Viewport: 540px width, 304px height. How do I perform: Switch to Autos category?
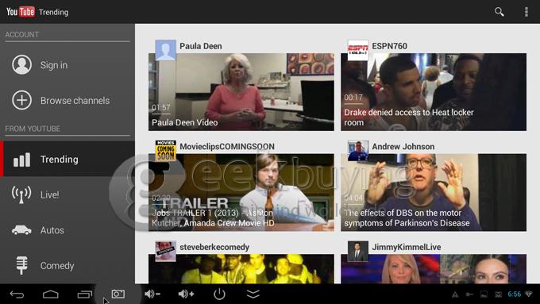click(x=67, y=230)
